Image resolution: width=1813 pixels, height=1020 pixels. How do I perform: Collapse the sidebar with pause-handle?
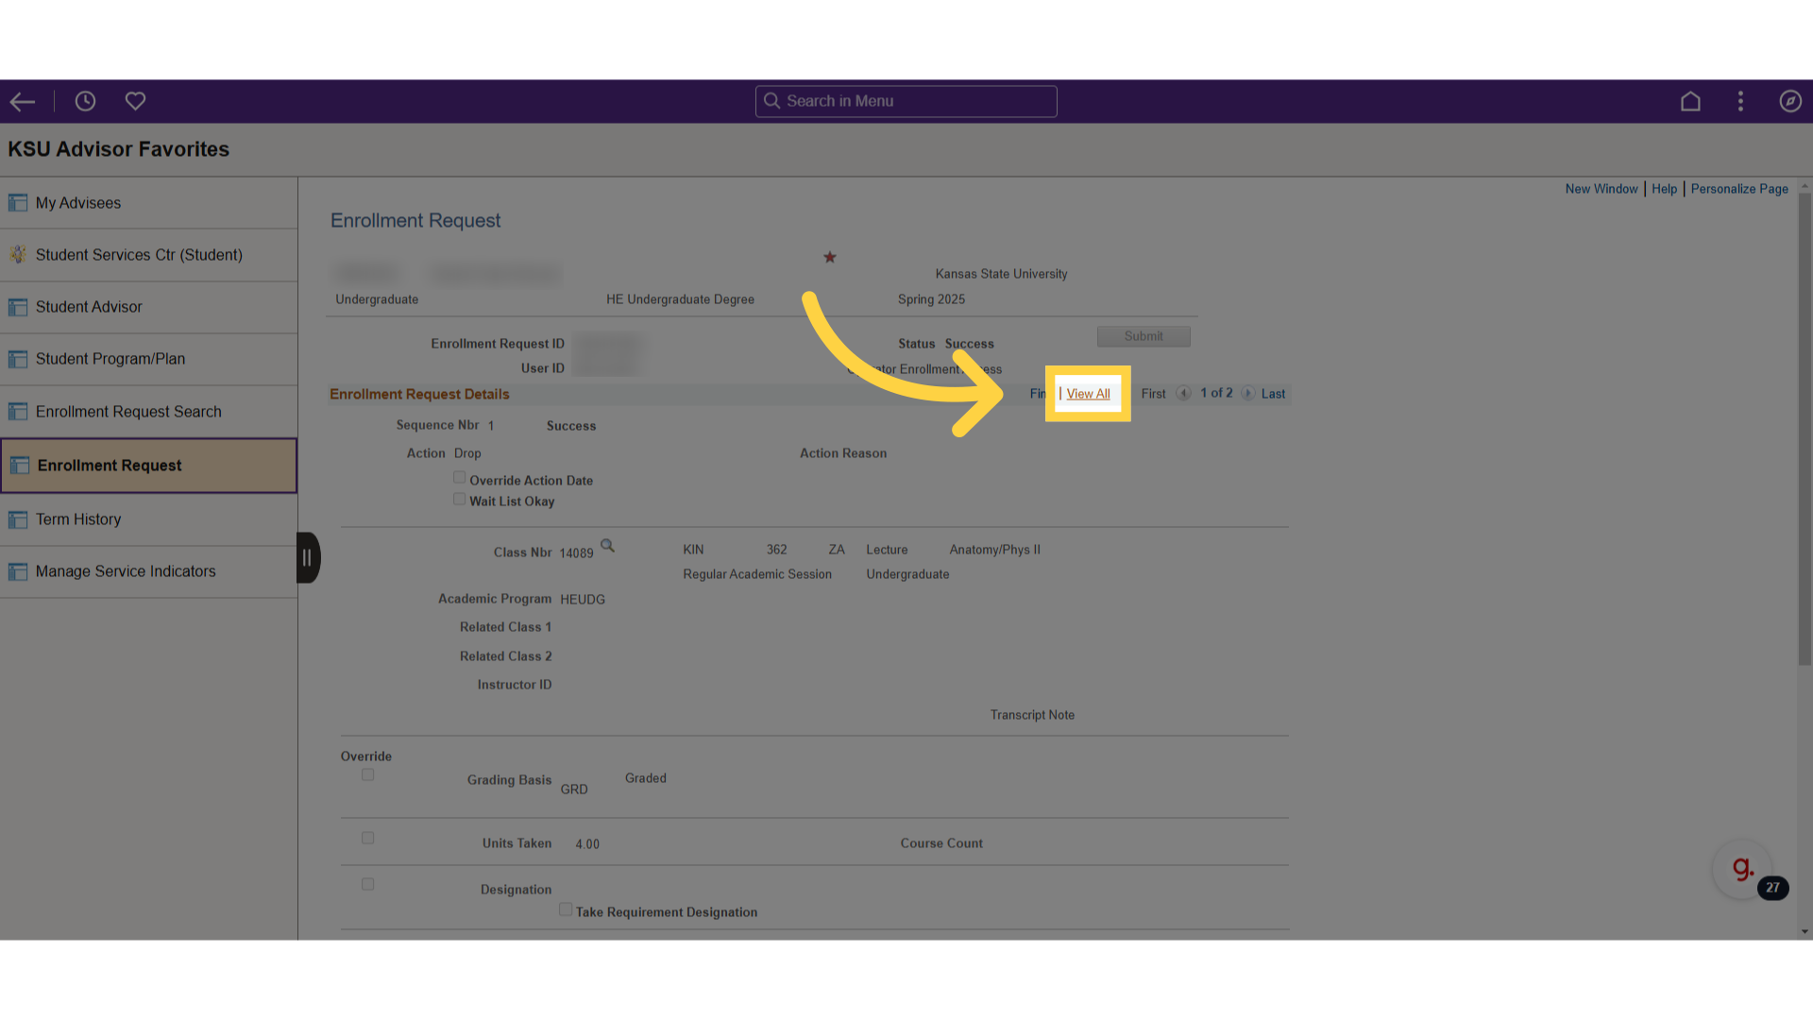point(308,558)
